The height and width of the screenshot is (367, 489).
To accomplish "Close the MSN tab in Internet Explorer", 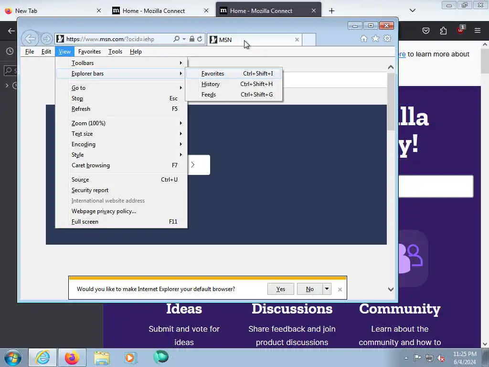I will pos(297,40).
